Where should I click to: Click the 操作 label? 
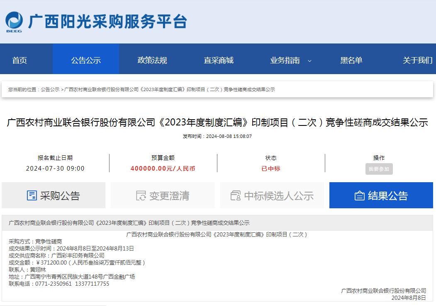coord(379,158)
